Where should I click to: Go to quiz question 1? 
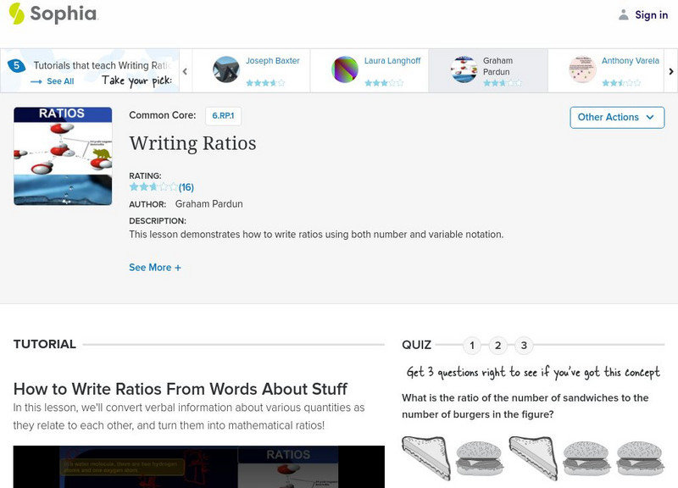pyautogui.click(x=472, y=345)
